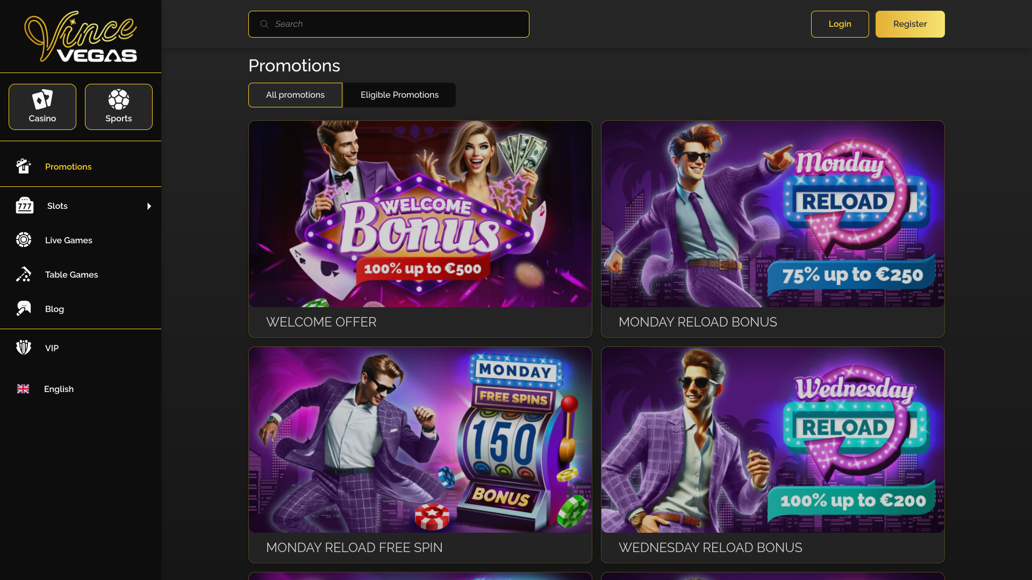Click the search magnifier icon
The image size is (1032, 580).
264,24
